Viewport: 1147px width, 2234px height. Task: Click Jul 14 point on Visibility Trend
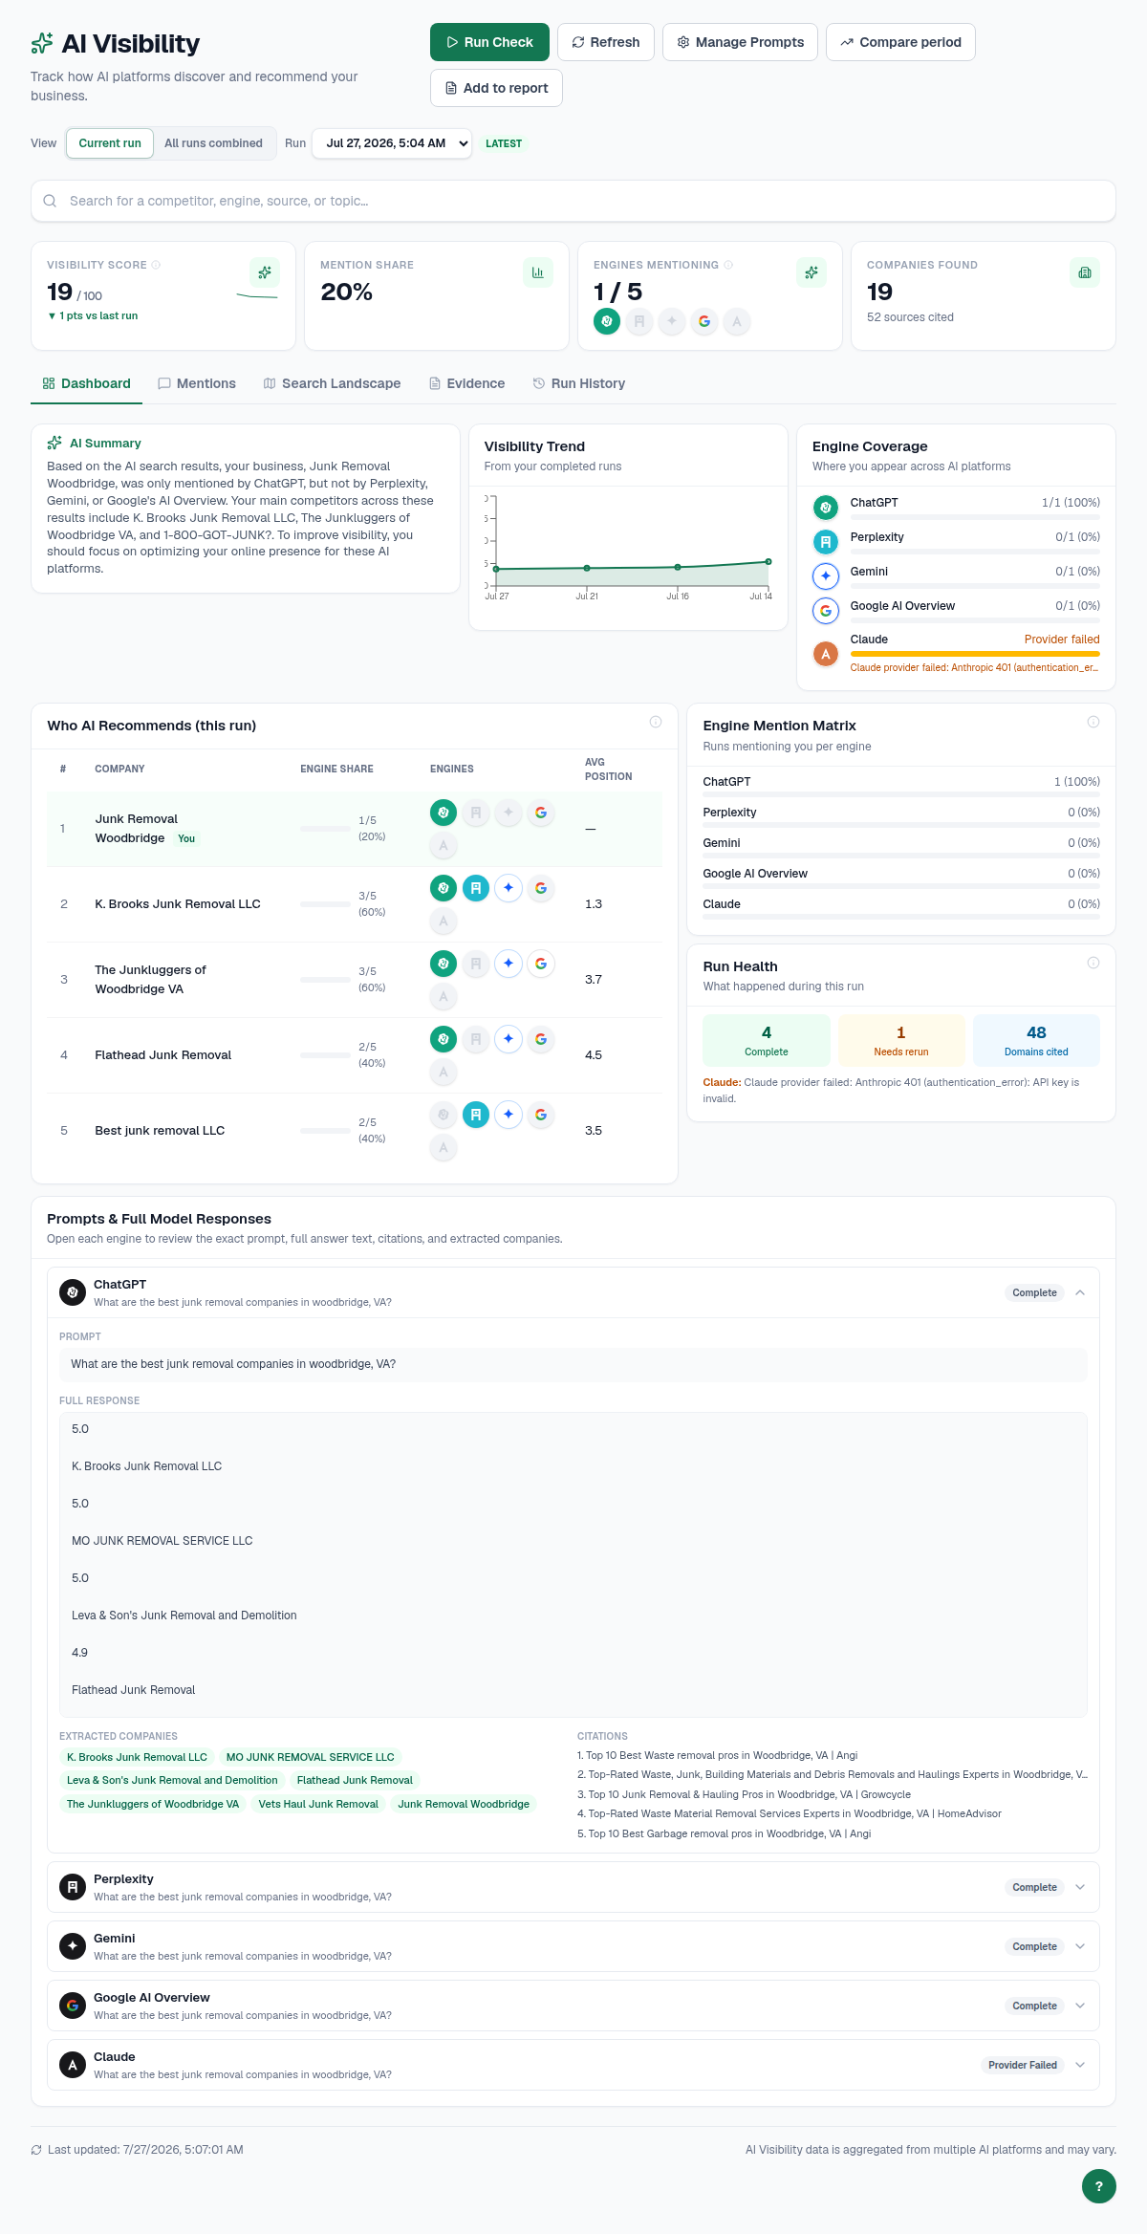tap(768, 562)
